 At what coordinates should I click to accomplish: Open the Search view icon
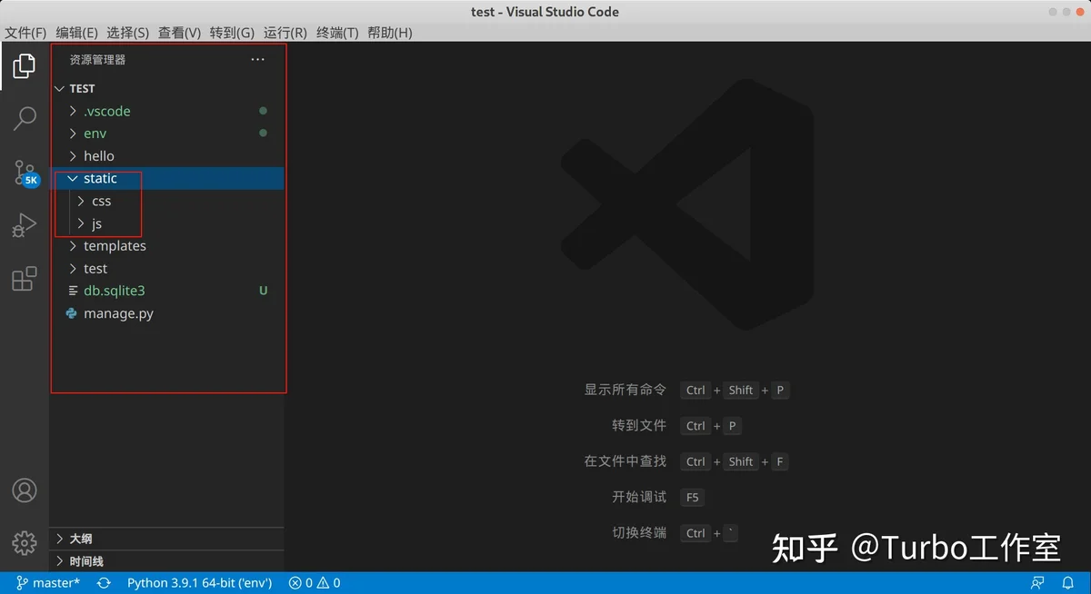[x=25, y=118]
